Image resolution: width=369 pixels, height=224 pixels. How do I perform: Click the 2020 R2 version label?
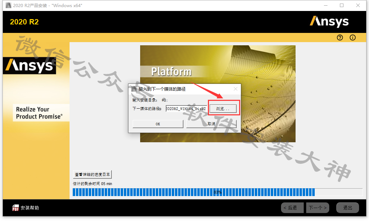tap(24, 22)
